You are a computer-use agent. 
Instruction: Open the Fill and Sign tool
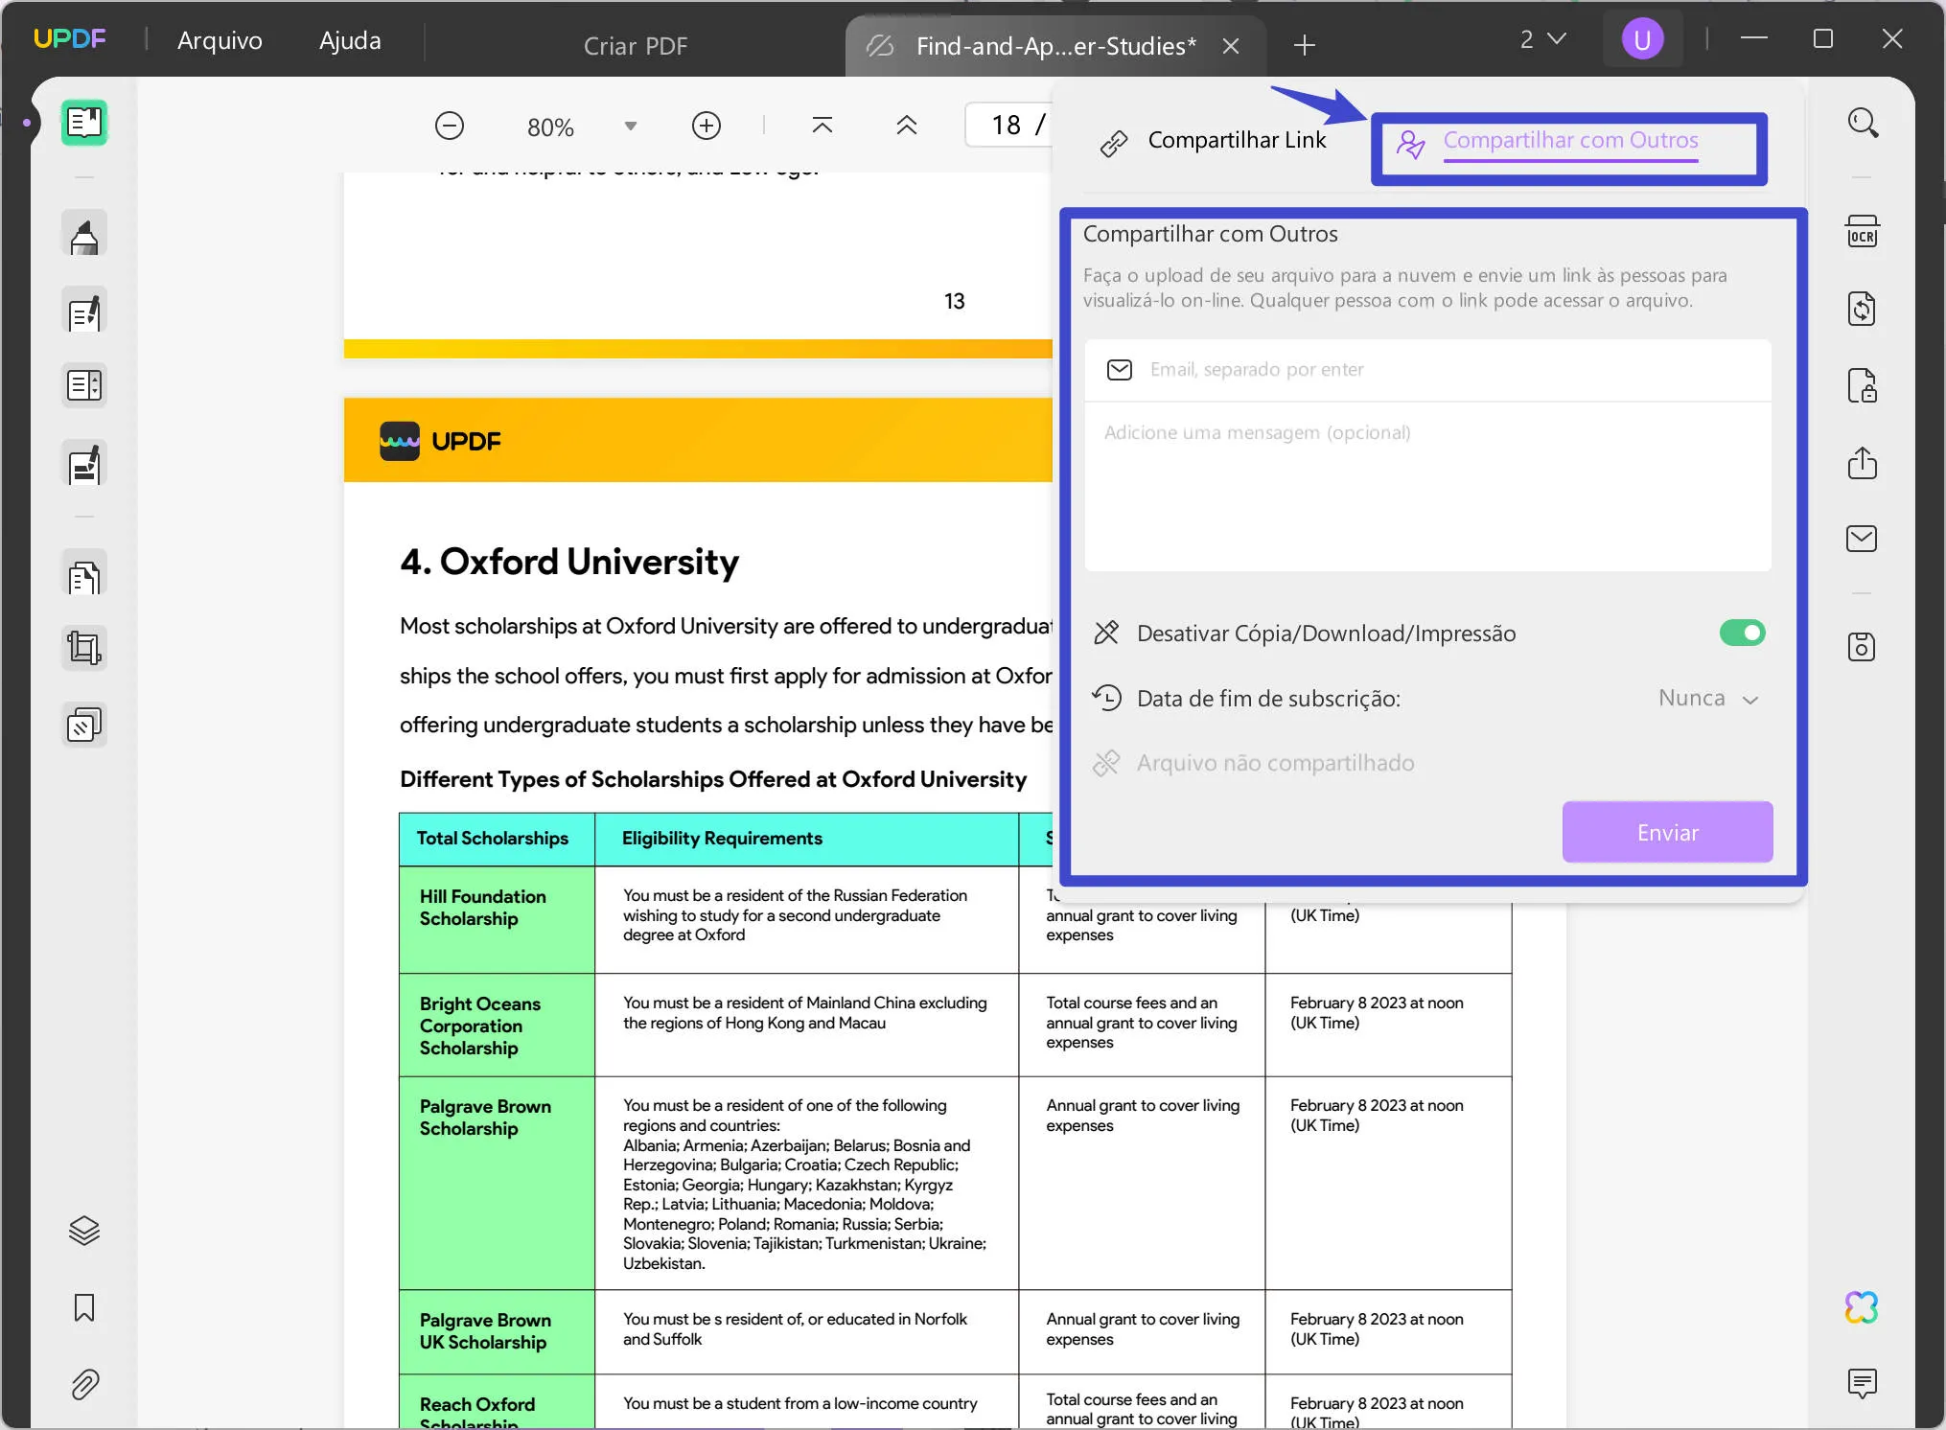[84, 465]
